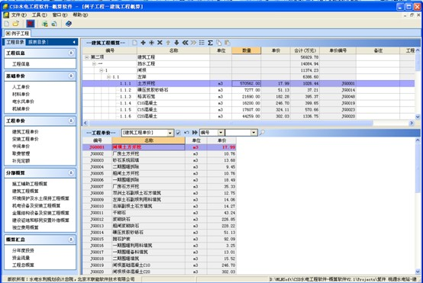This screenshot has height=283, width=423.
Task: Collapse the 分部概算 sidebar group
Action: [71, 172]
